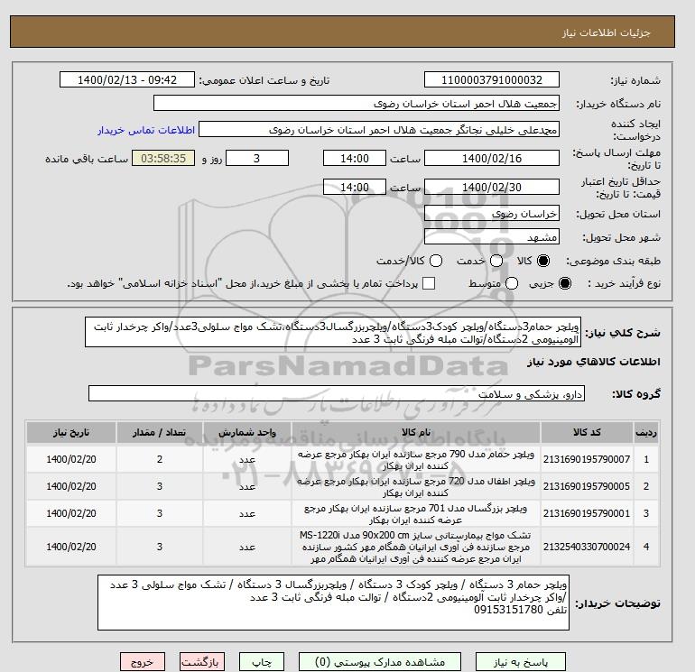
Task: Click ویلچر اطفال مدل 720 item name
Action: 416,487
